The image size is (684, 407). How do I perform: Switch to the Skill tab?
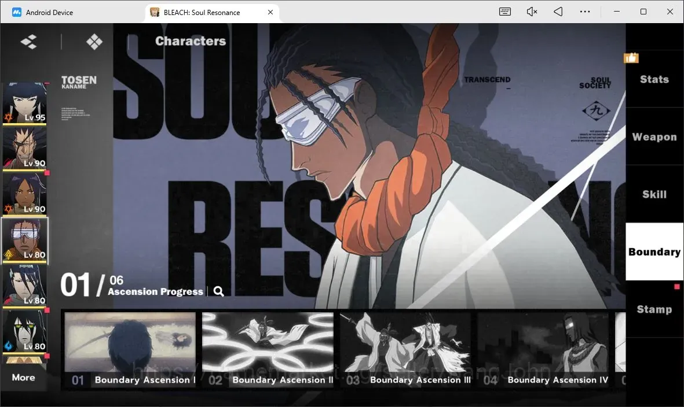pyautogui.click(x=654, y=194)
